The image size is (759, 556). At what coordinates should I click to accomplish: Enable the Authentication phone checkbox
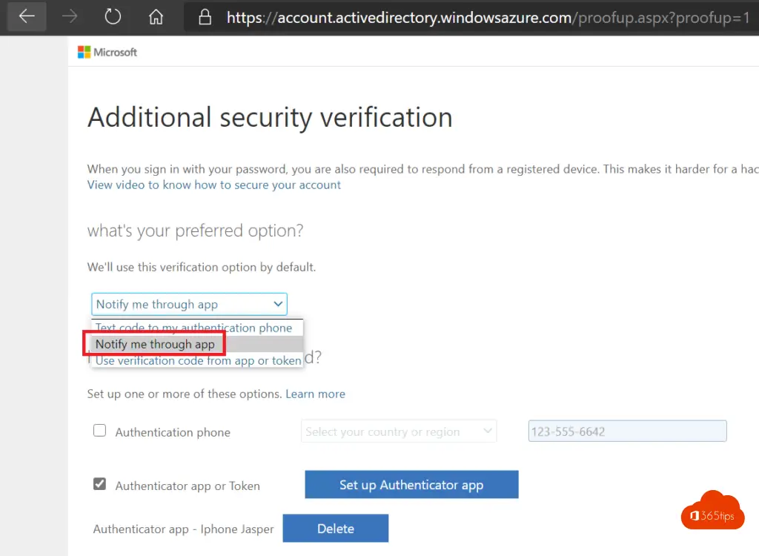point(100,431)
